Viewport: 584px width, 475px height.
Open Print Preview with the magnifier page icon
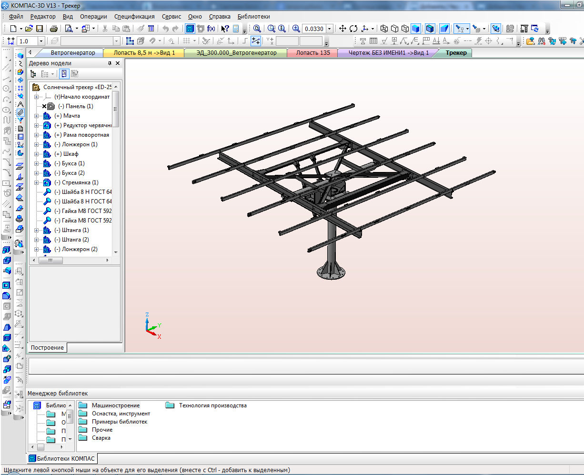click(x=69, y=29)
